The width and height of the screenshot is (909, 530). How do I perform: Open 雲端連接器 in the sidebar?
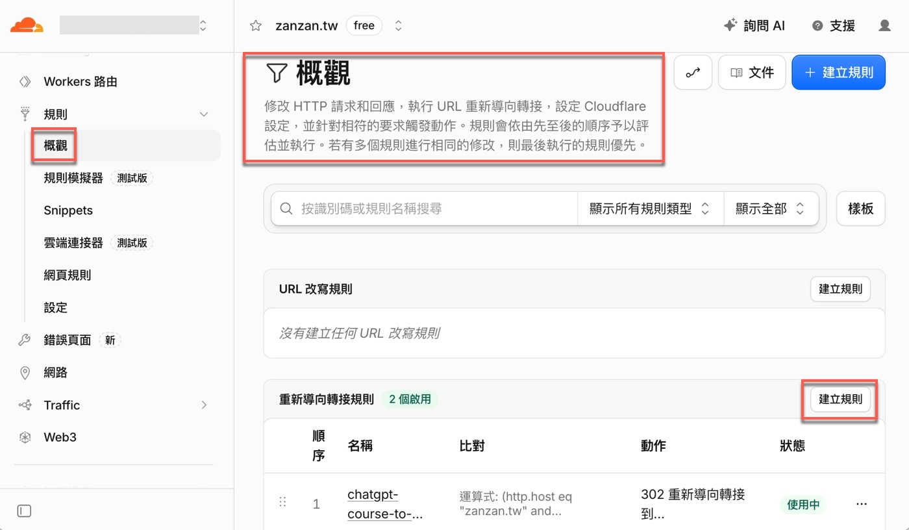point(73,243)
